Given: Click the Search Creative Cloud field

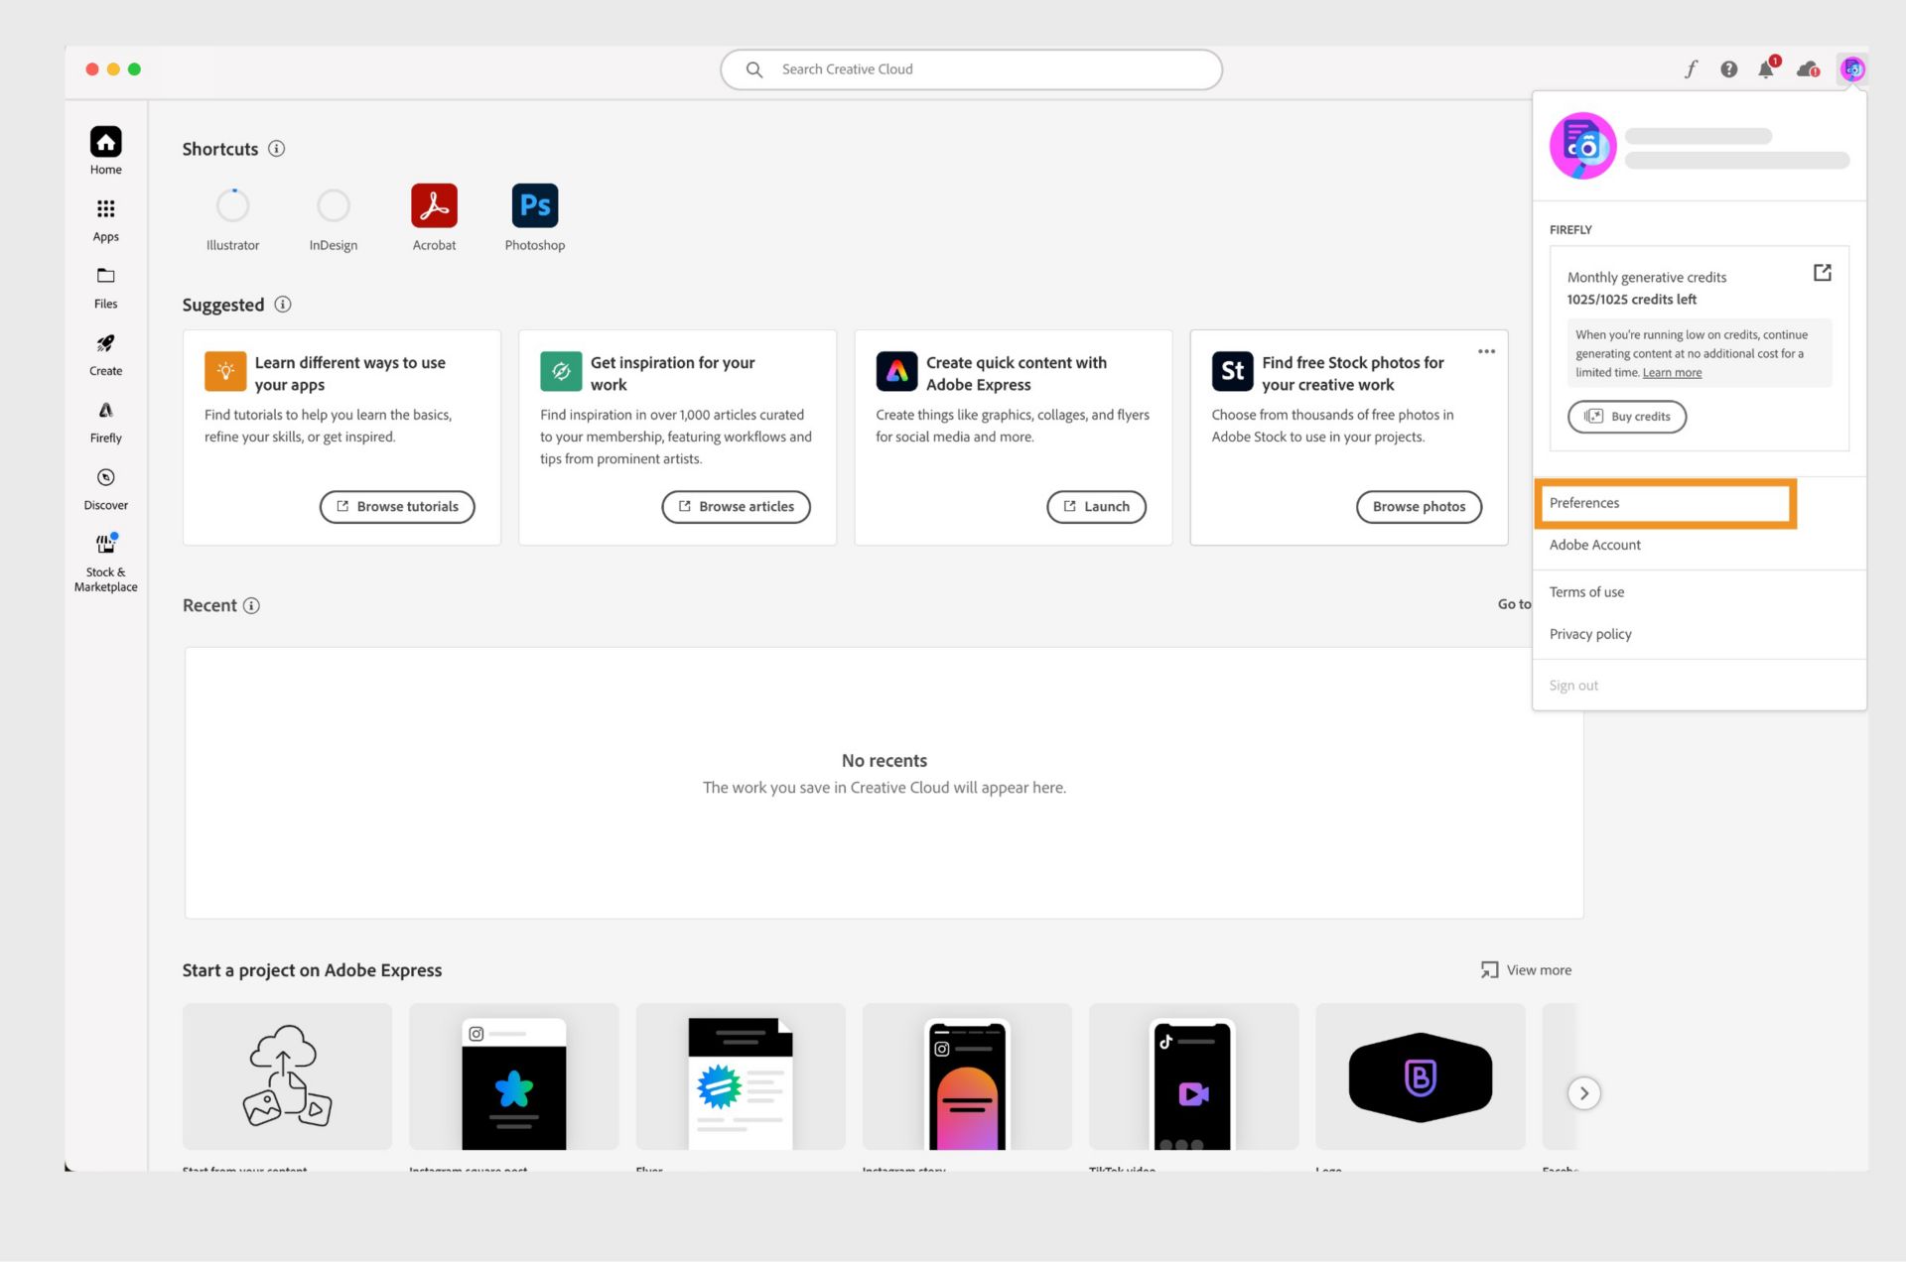Looking at the screenshot, I should (x=971, y=69).
